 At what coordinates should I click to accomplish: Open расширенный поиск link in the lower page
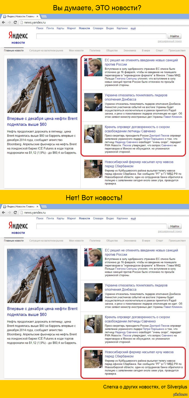coord(170,231)
